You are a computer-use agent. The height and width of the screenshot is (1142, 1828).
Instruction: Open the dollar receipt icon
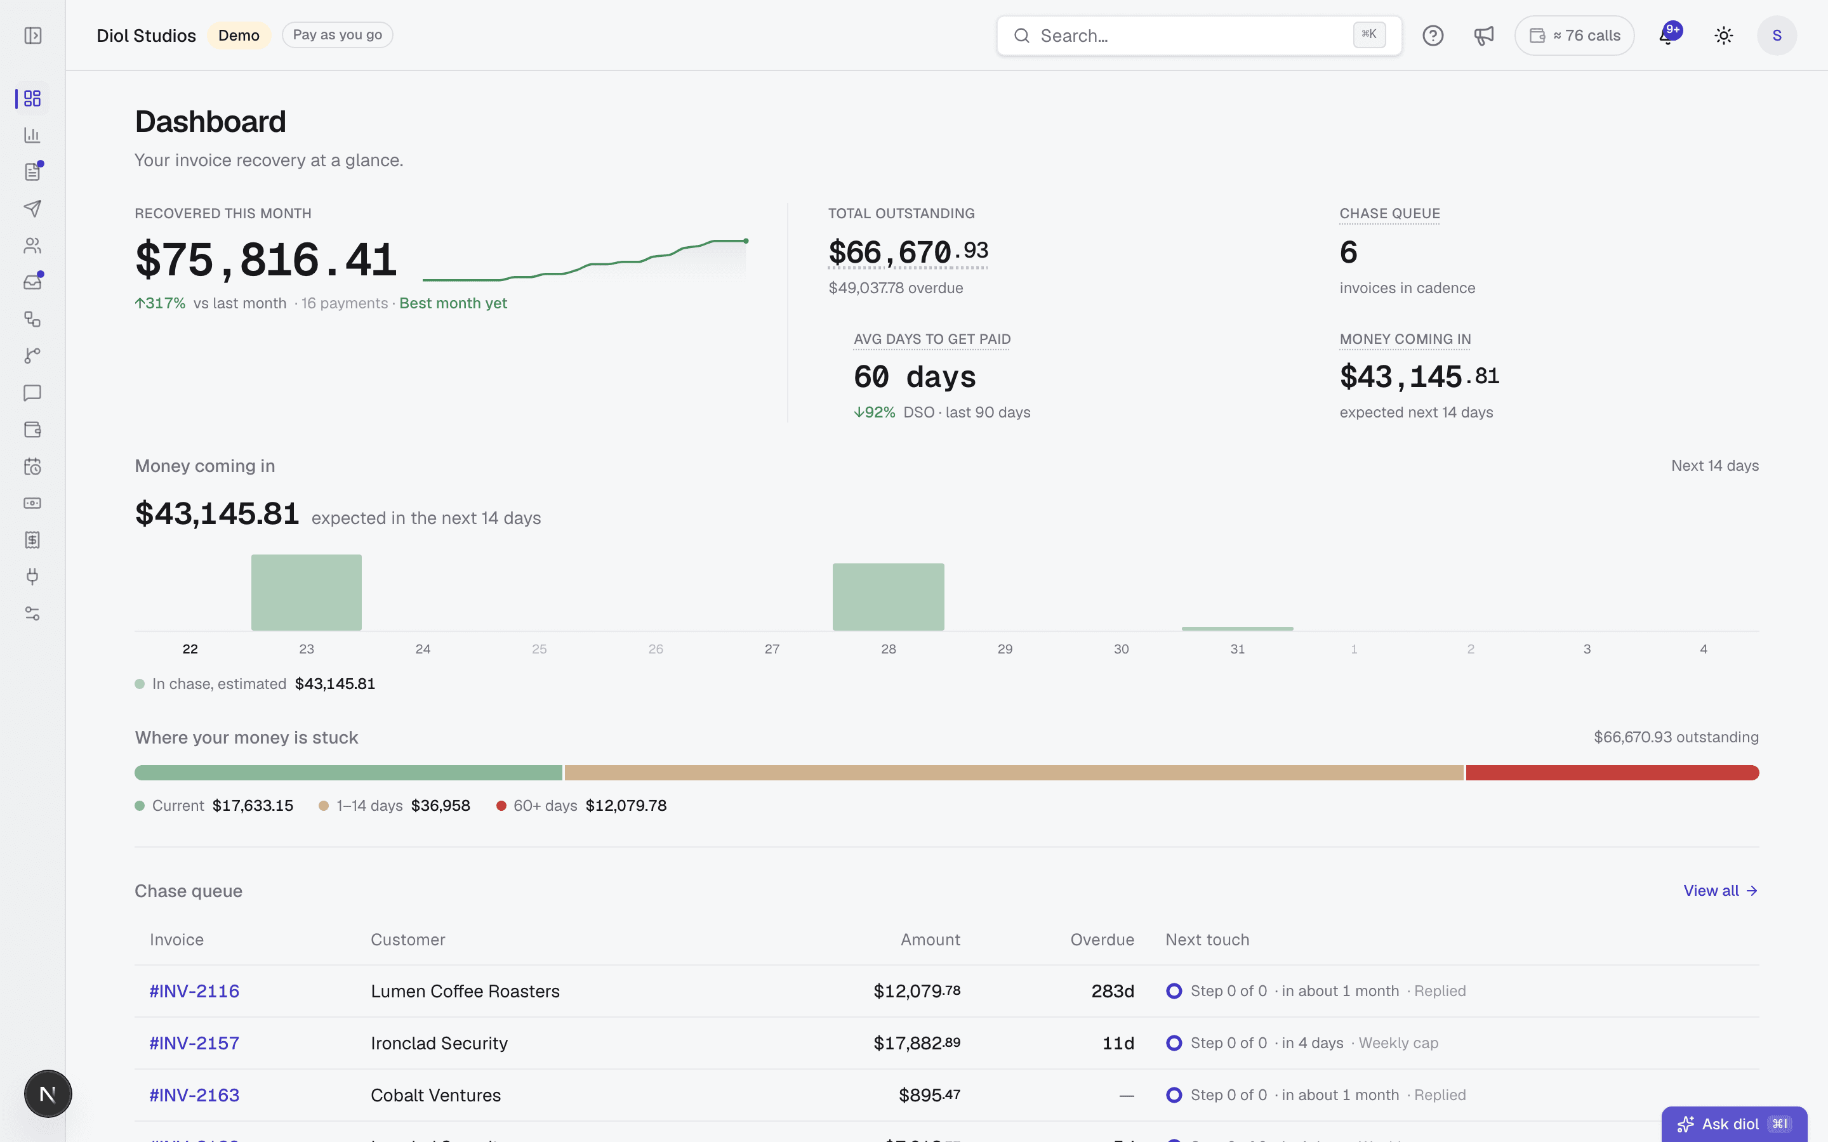pos(32,540)
